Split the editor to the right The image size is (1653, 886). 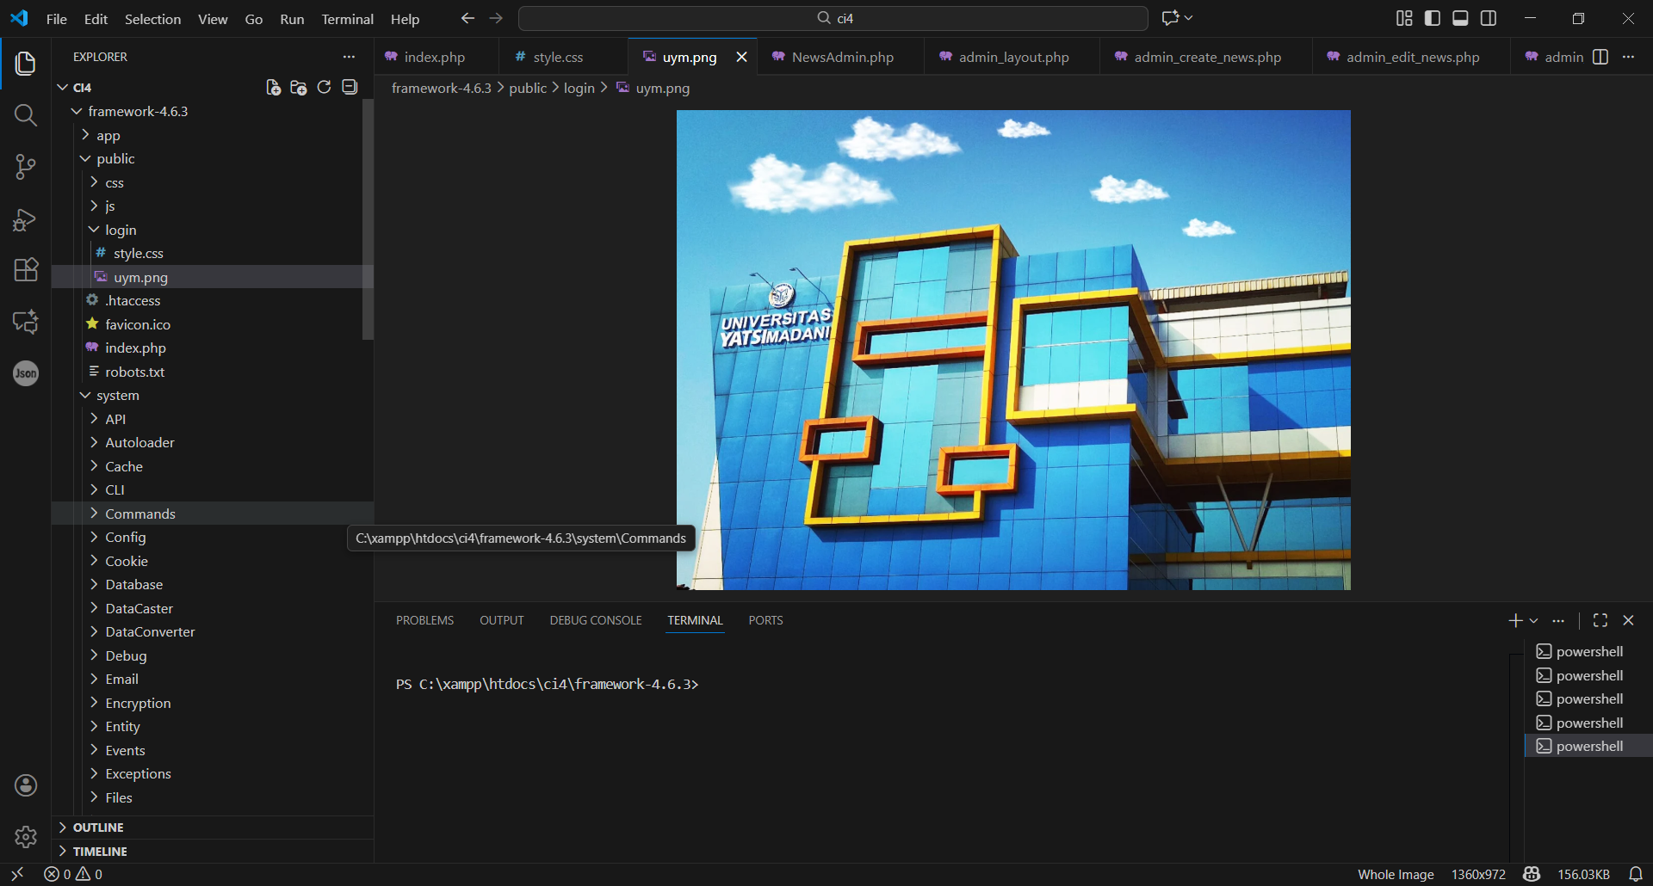coord(1600,57)
